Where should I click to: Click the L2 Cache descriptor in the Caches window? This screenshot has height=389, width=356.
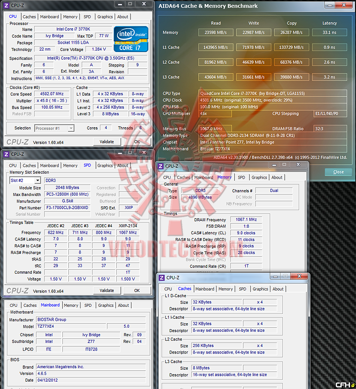(234, 352)
